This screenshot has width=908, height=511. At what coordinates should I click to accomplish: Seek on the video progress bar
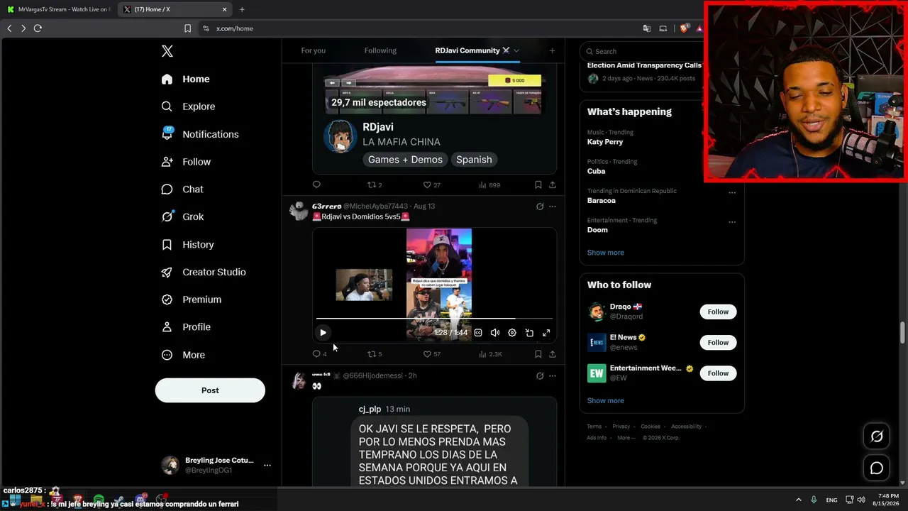[434, 318]
